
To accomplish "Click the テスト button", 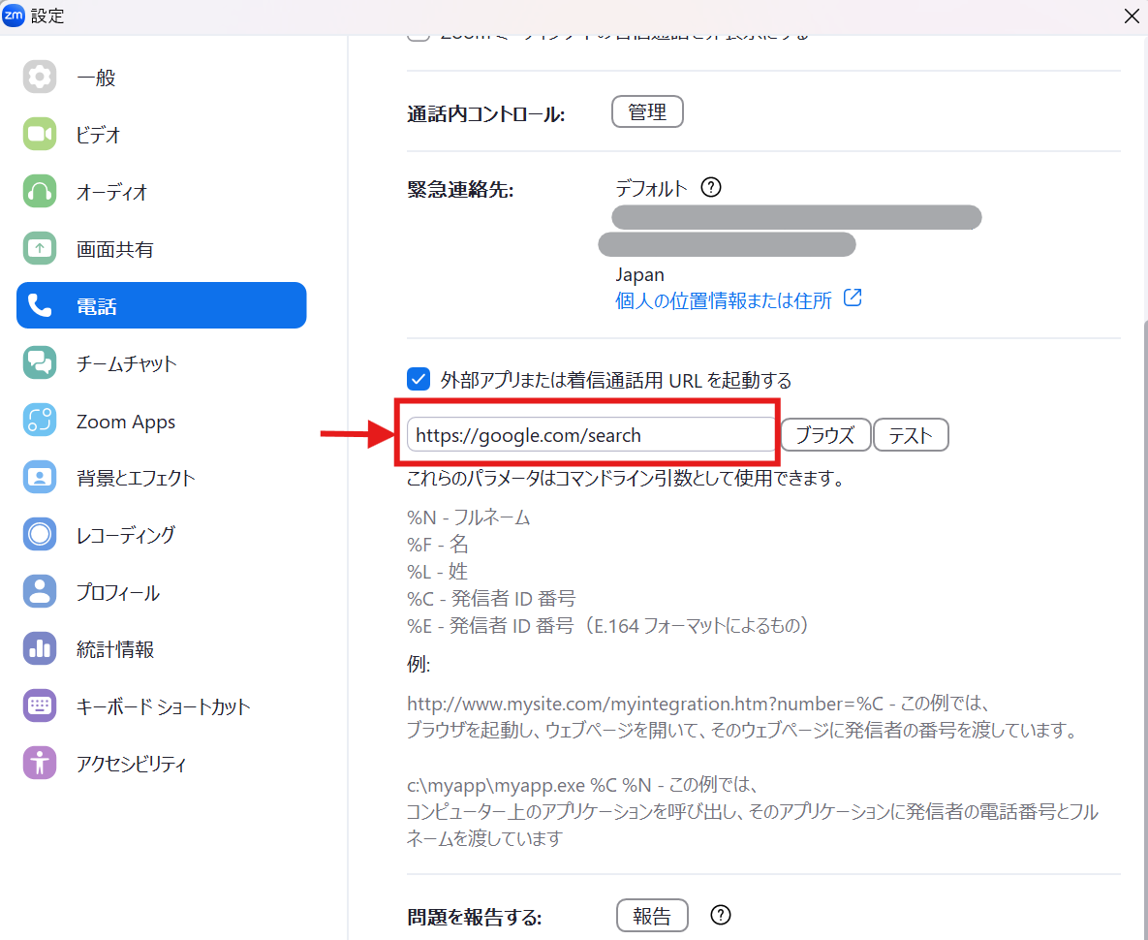I will 911,435.
